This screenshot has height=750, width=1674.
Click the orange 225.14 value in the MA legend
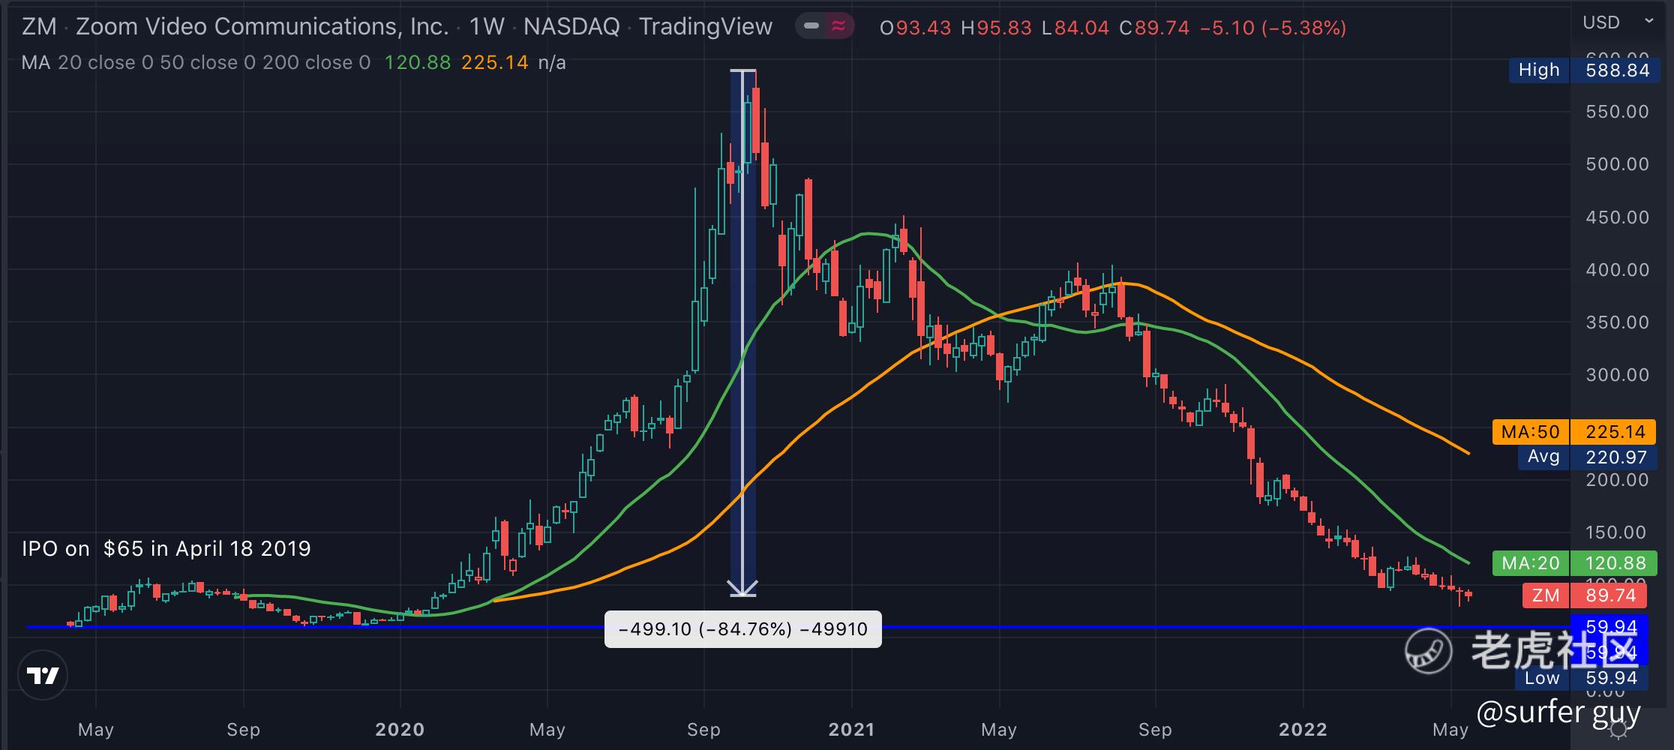tap(495, 62)
